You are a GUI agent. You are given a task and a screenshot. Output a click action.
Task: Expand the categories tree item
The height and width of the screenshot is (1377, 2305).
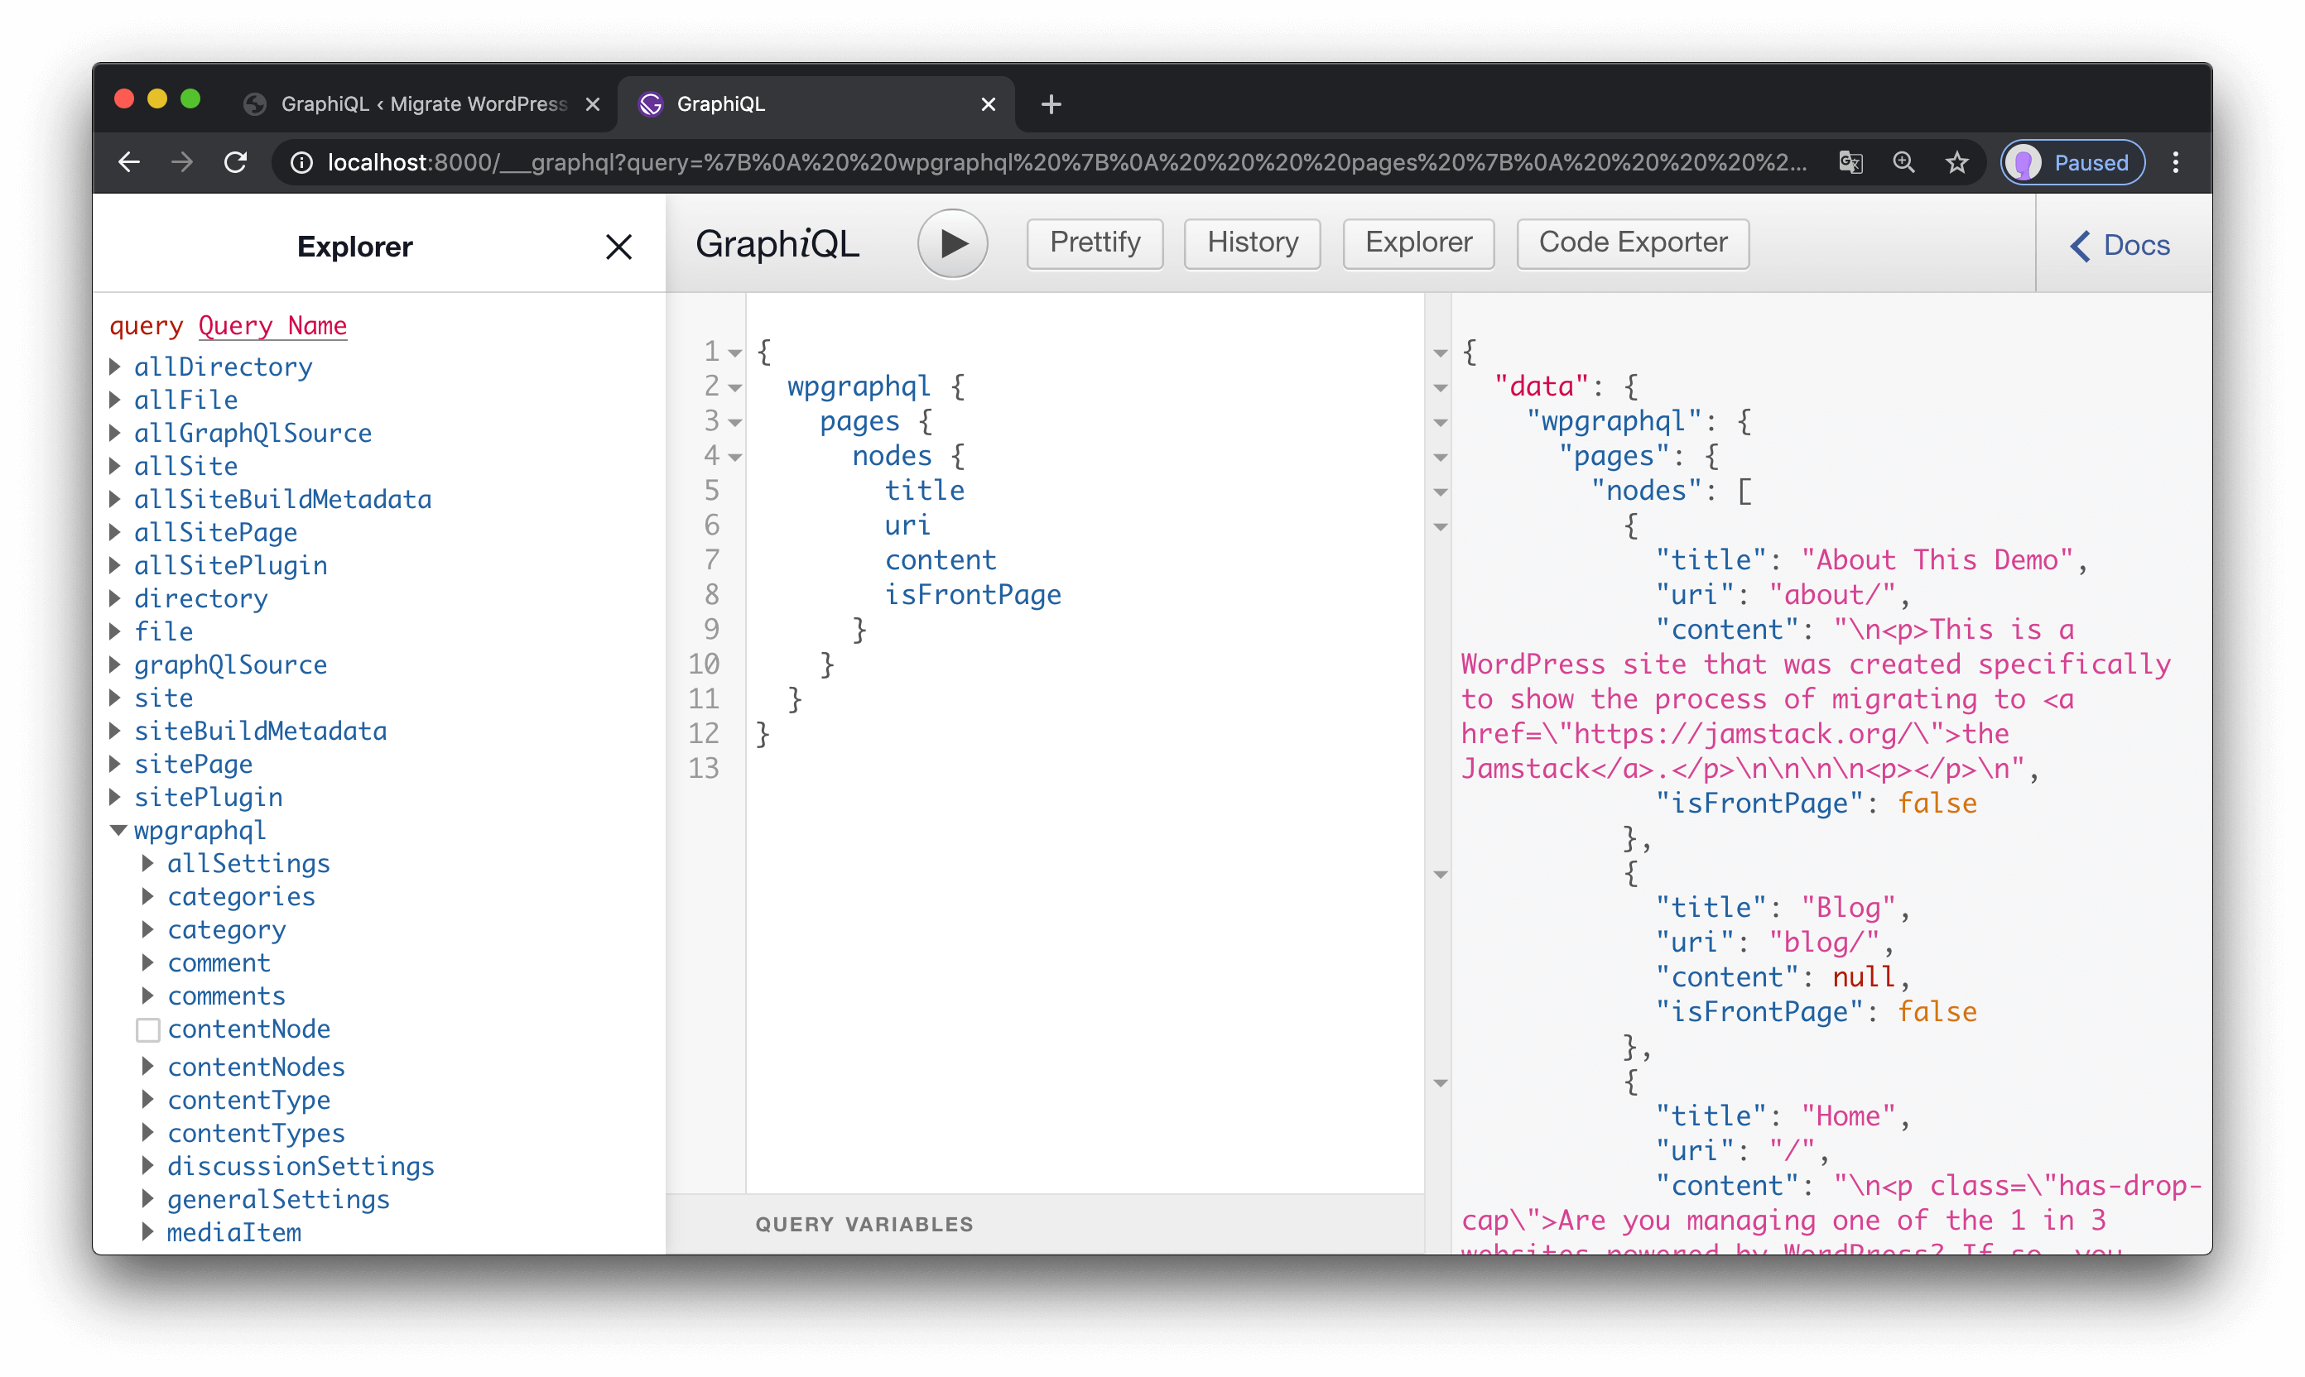point(151,897)
